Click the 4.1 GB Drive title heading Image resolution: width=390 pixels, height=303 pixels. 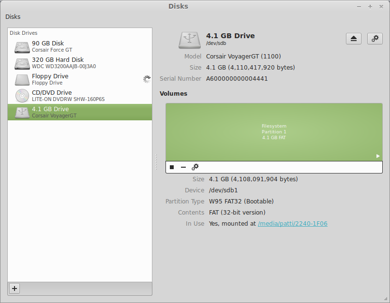(x=230, y=36)
